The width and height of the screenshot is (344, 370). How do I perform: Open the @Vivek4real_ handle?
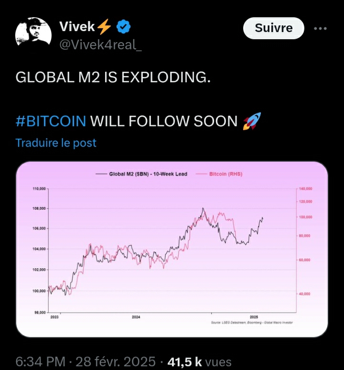point(100,44)
